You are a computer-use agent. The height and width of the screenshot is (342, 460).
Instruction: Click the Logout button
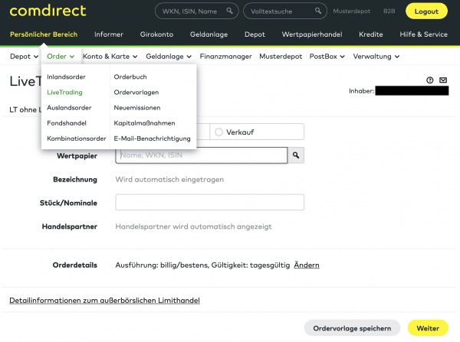426,11
